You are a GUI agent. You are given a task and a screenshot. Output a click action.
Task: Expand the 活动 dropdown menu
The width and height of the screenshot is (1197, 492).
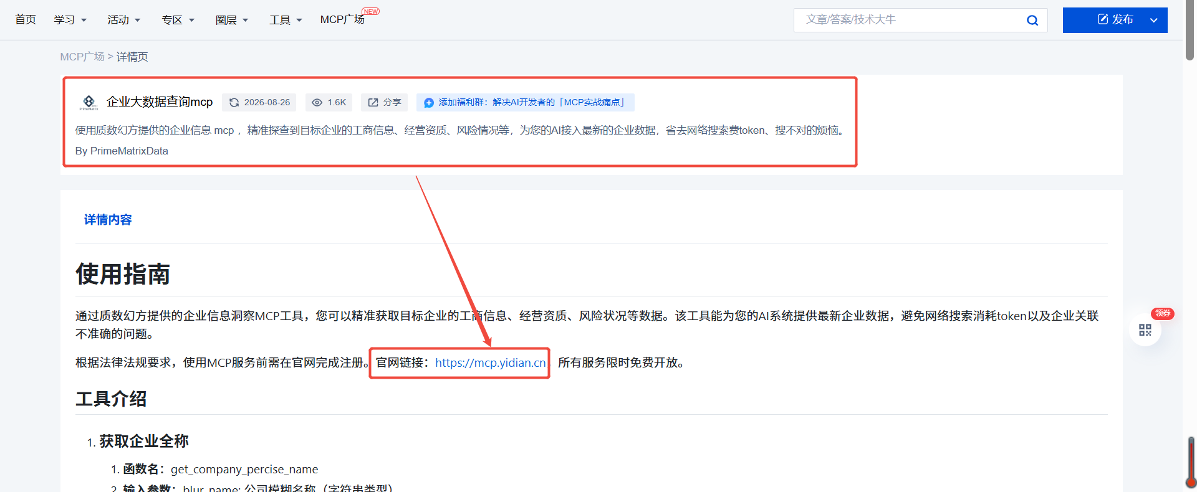click(x=124, y=20)
